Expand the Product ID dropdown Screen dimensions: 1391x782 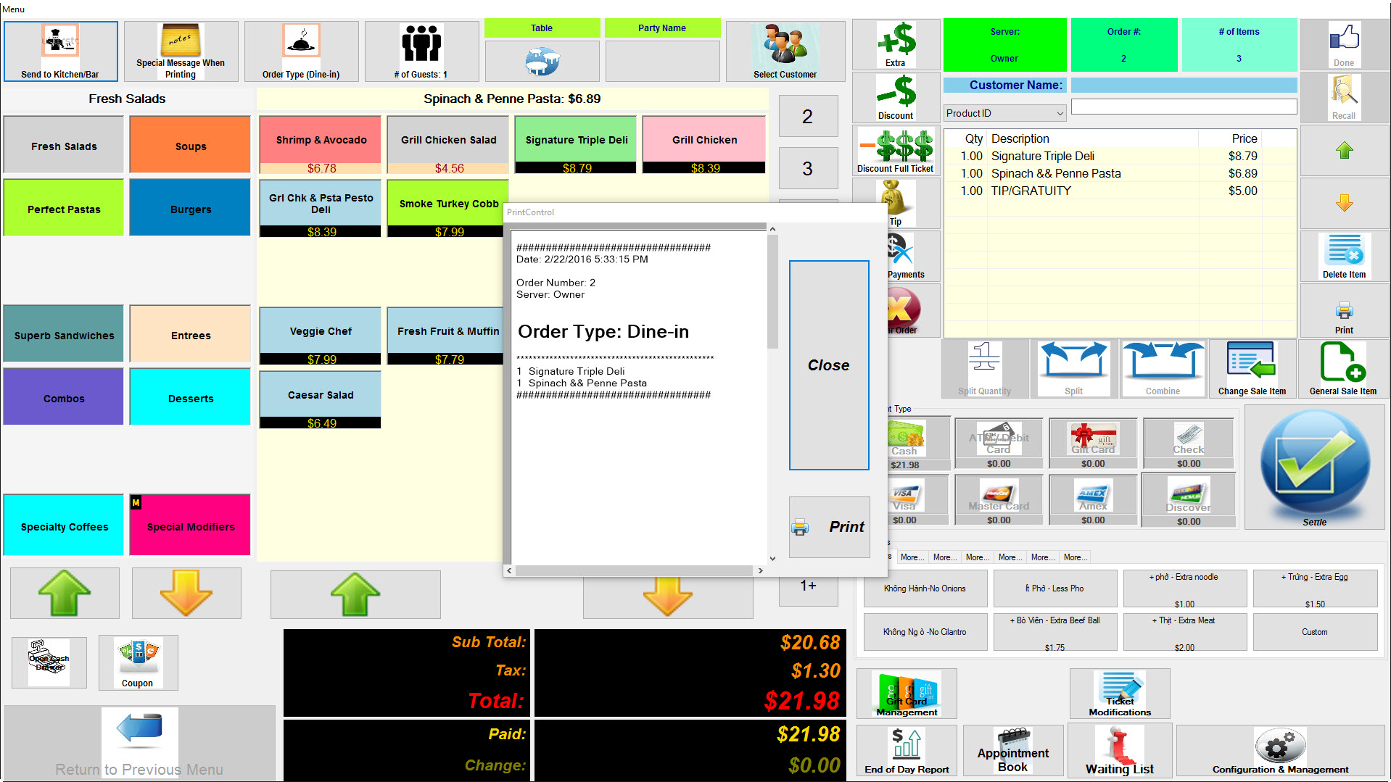(x=1060, y=114)
